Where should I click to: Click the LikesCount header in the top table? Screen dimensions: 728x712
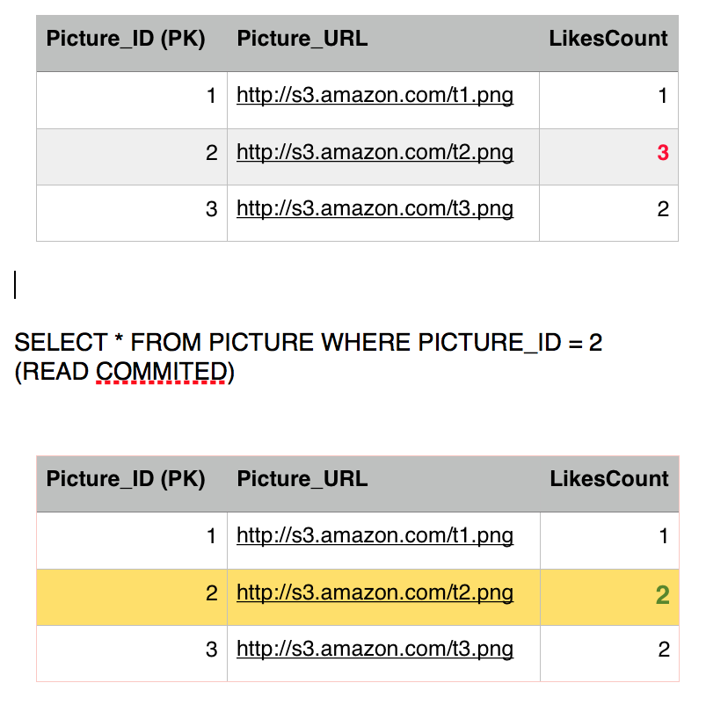point(608,39)
